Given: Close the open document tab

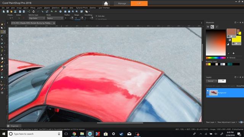Looking at the screenshot, I should pyautogui.click(x=54, y=23).
